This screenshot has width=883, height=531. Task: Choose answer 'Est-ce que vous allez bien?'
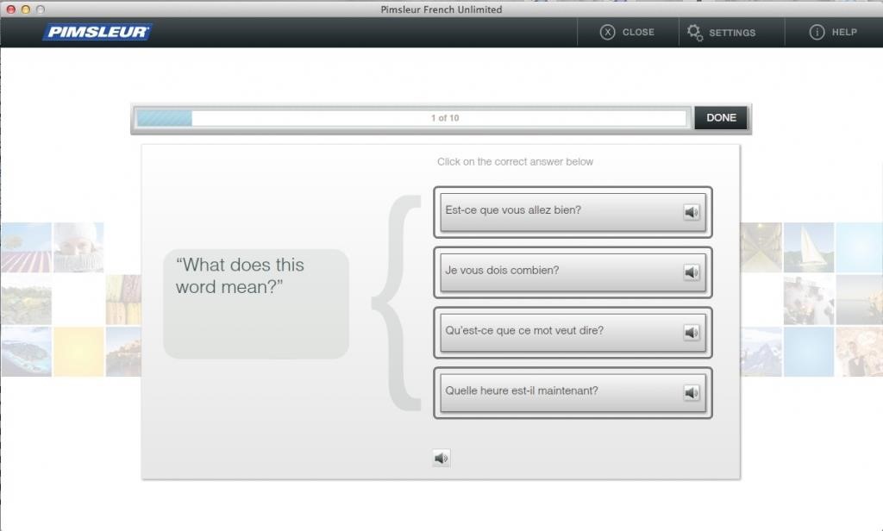coord(573,212)
